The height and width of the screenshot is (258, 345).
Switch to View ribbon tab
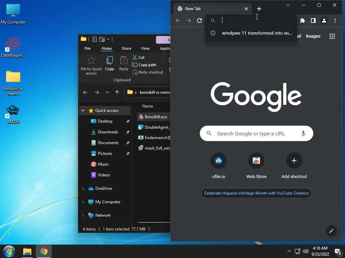coord(145,48)
